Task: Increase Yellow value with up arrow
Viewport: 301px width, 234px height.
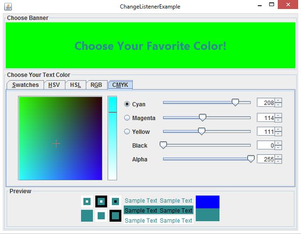Action: coord(278,129)
